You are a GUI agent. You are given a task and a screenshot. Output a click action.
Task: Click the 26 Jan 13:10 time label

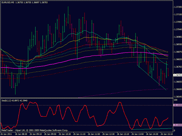[x=123, y=134]
